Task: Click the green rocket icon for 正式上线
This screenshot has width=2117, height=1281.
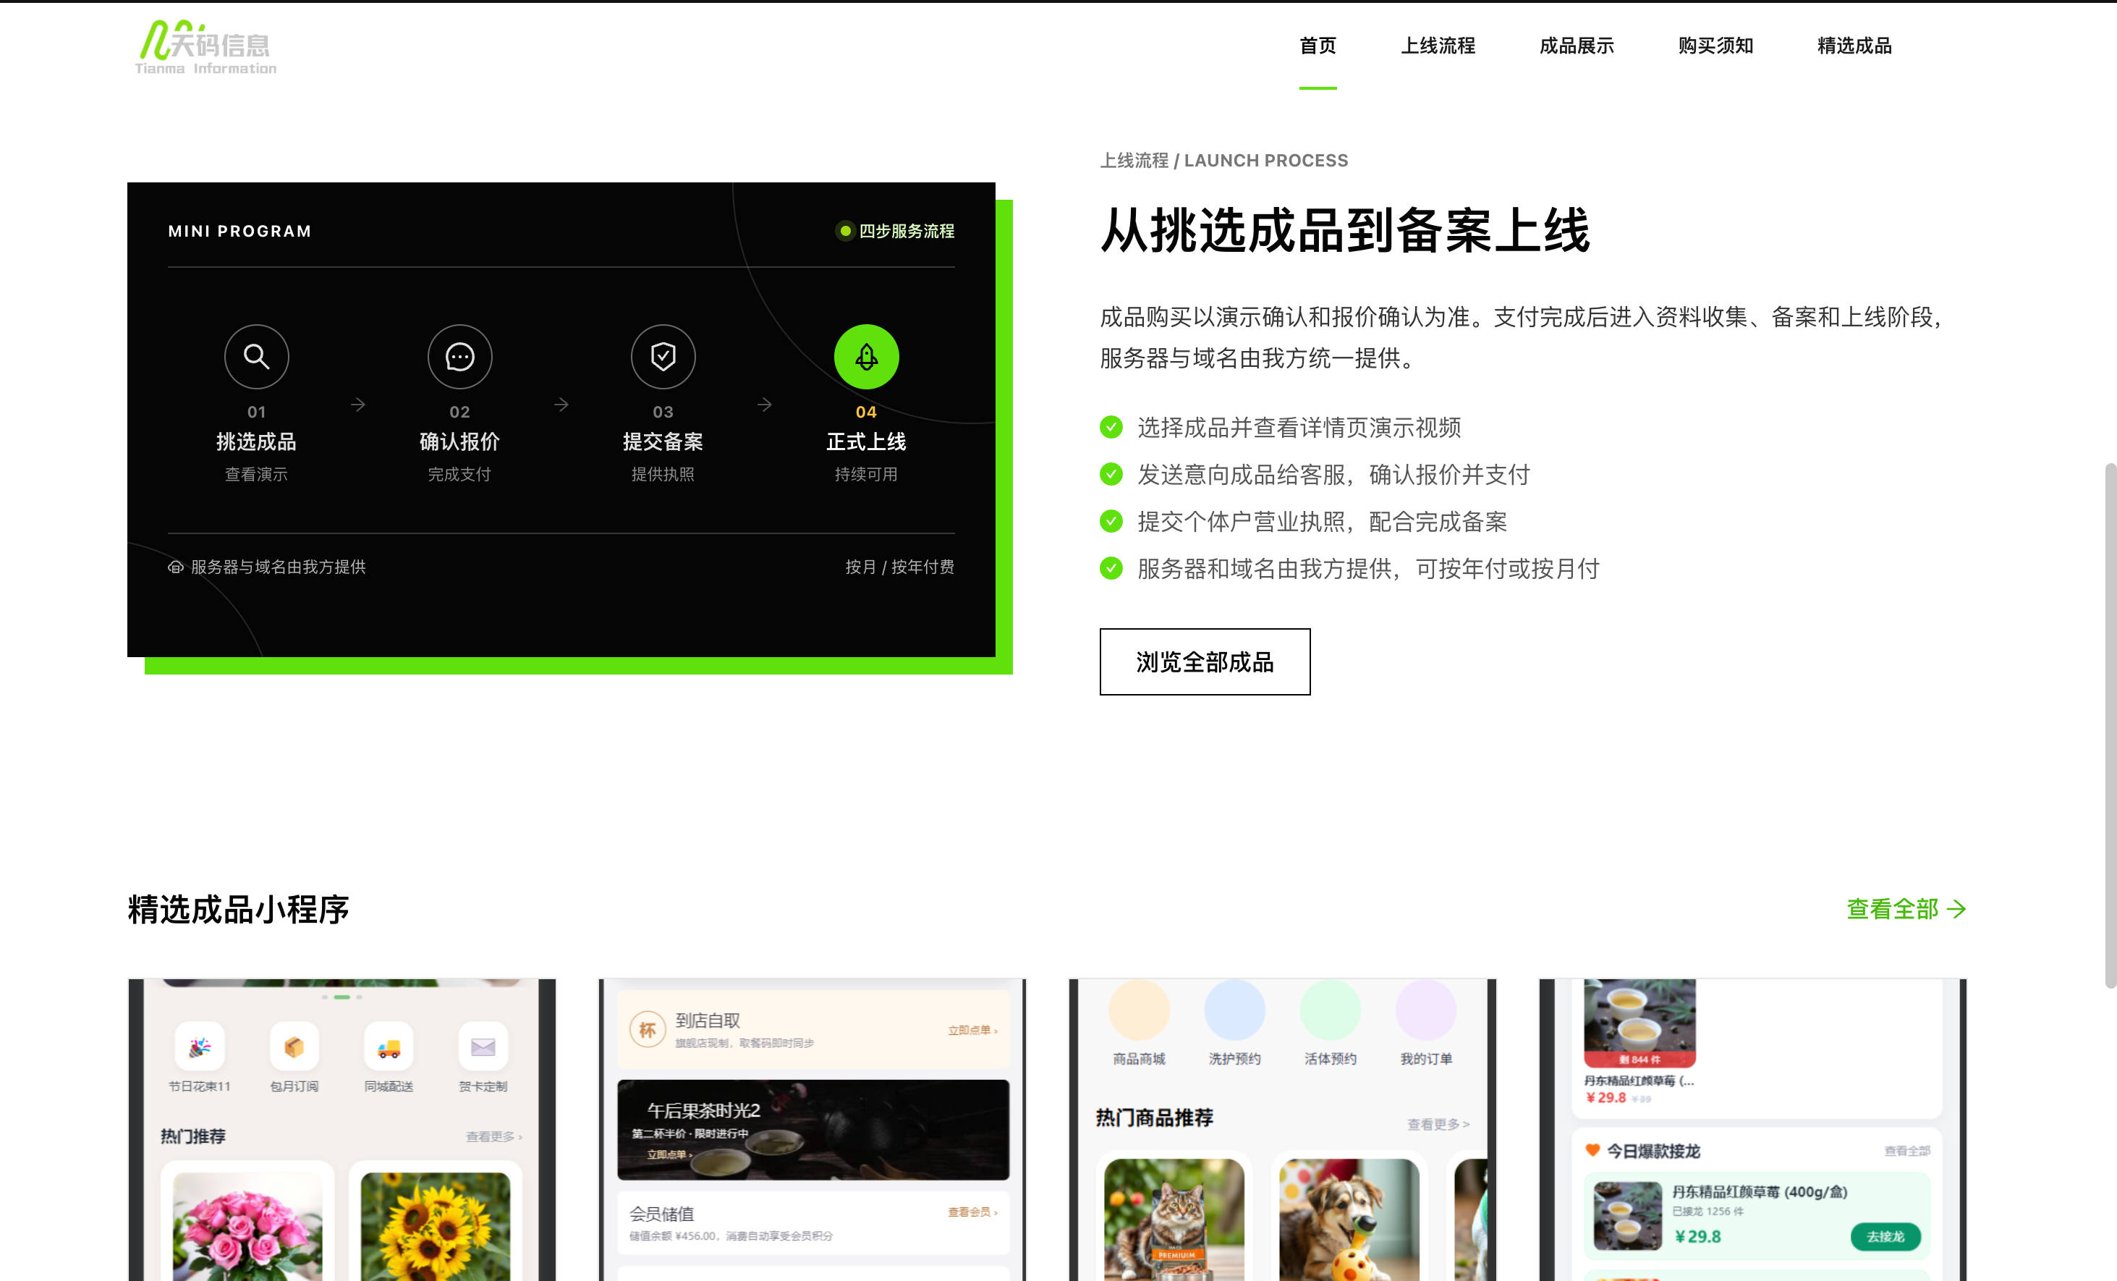Action: [x=866, y=355]
